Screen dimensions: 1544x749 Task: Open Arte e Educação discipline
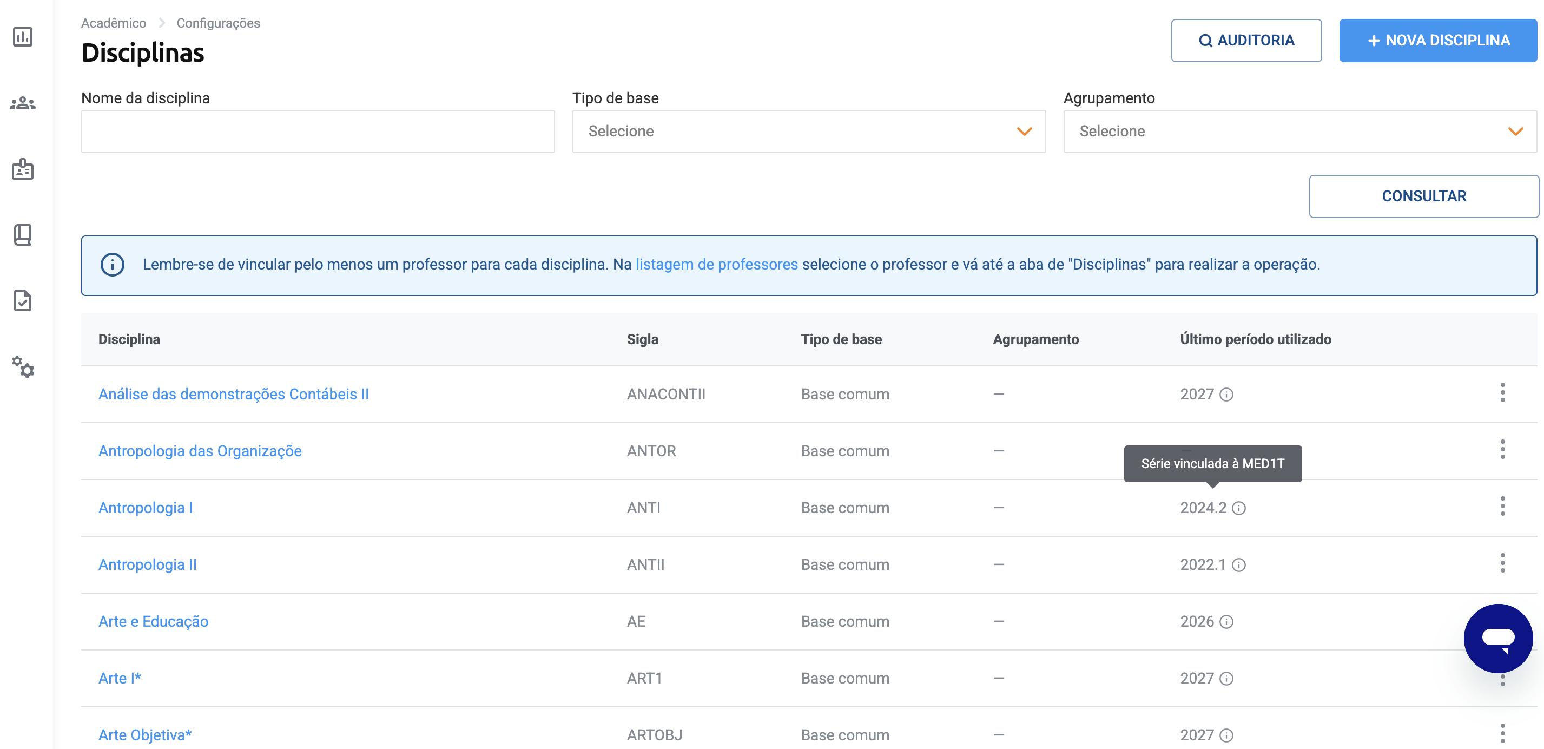154,622
